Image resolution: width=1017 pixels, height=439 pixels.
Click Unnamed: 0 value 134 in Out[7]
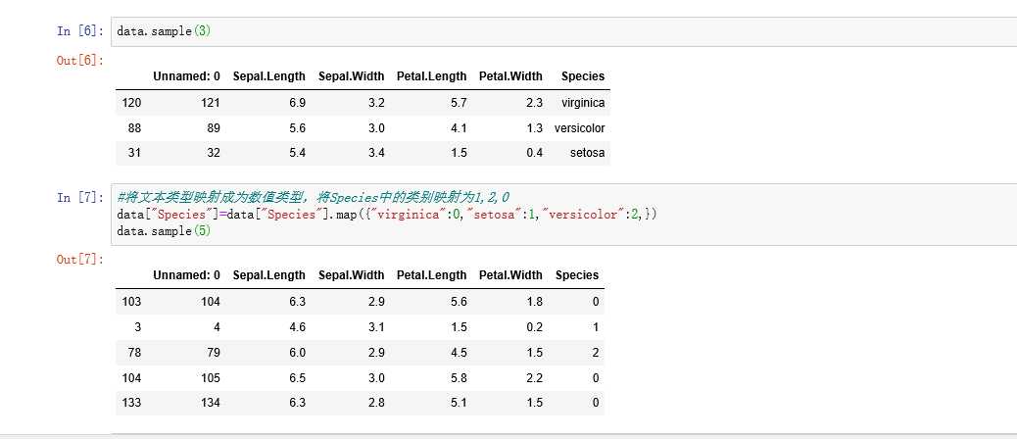tap(210, 403)
